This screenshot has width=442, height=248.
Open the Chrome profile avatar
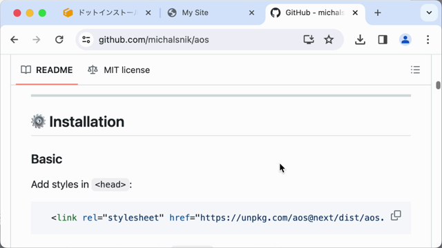tap(405, 40)
